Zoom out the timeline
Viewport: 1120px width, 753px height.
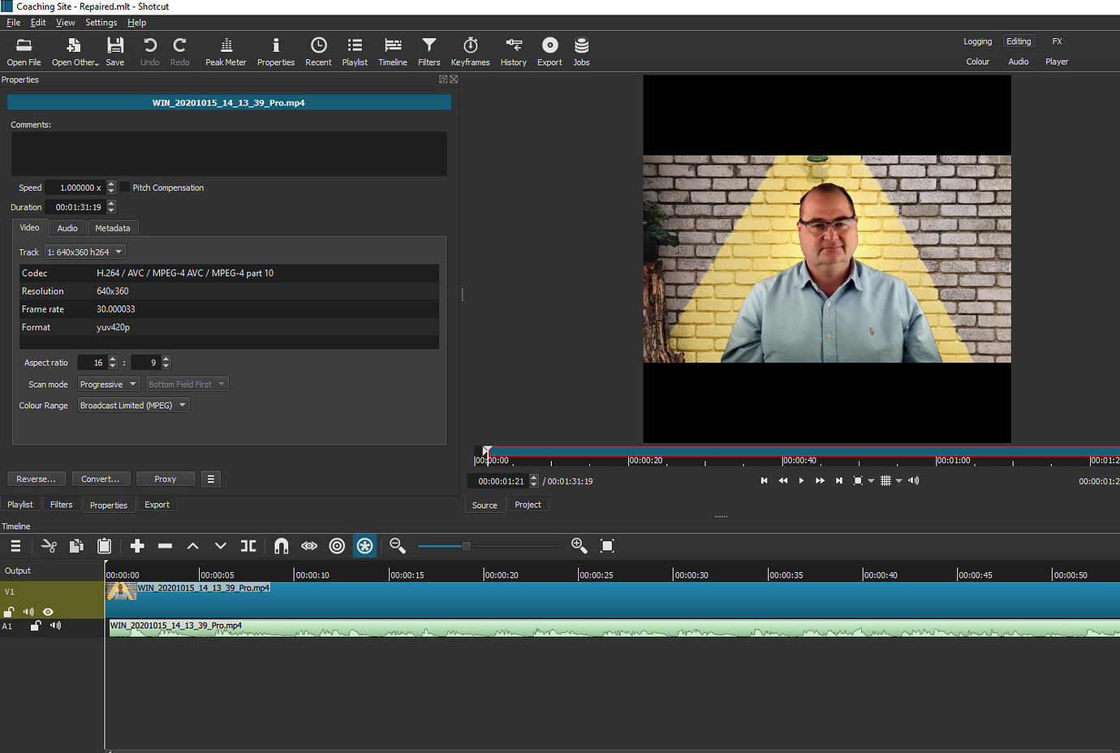pyautogui.click(x=398, y=546)
